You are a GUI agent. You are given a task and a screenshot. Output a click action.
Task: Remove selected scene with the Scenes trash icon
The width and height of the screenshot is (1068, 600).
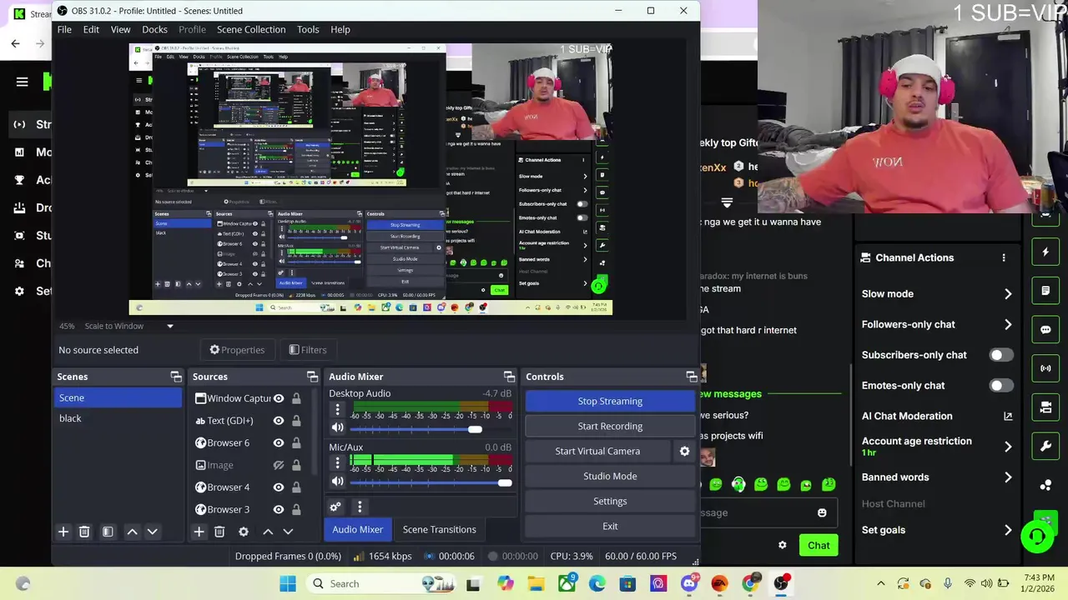tap(84, 532)
